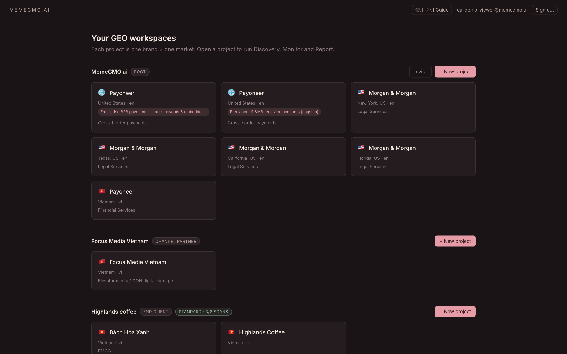
Task: Click the Highlands coffee workspace heading
Action: [x=114, y=312]
